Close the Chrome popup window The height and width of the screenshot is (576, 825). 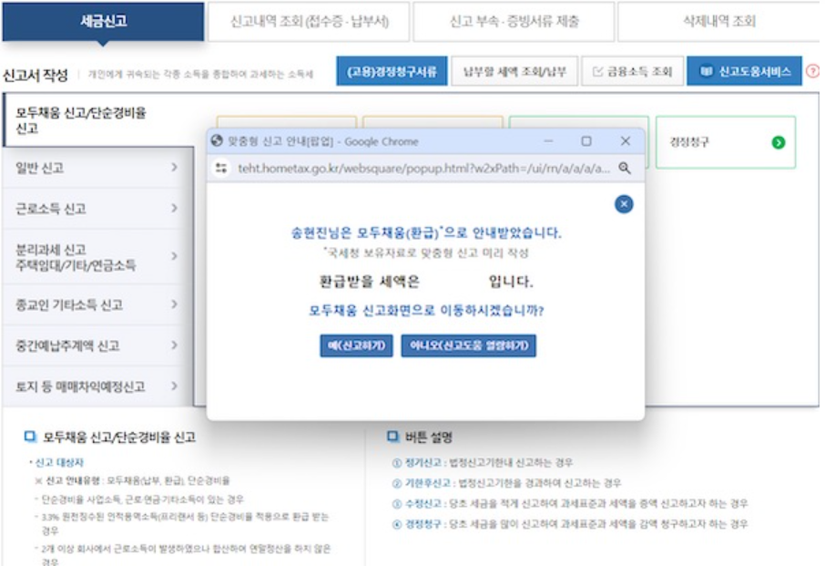(x=625, y=141)
